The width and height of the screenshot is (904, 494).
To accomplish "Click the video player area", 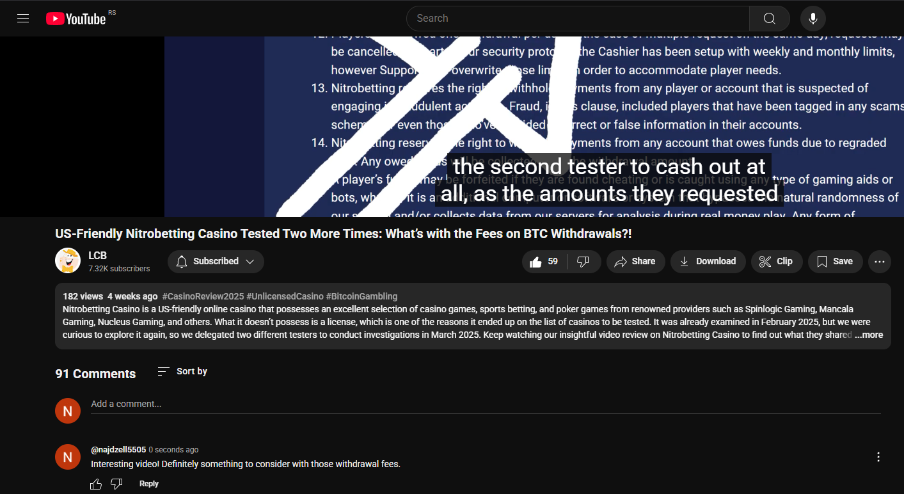I will point(452,127).
